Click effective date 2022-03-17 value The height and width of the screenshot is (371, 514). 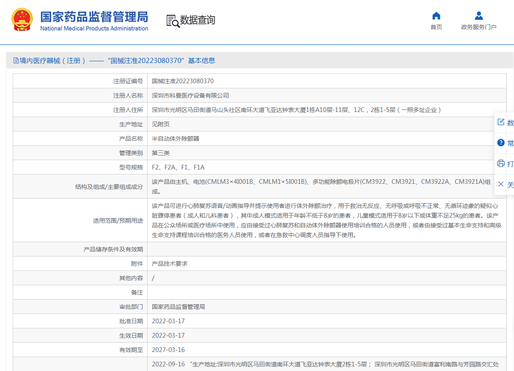tap(168, 336)
